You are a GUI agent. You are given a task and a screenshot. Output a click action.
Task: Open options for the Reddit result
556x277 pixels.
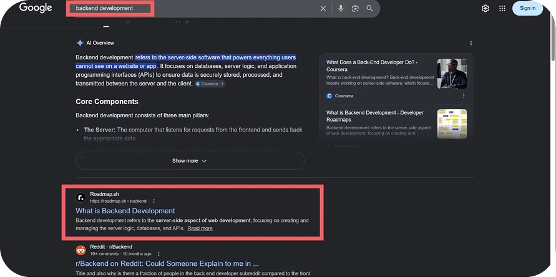[x=159, y=254]
